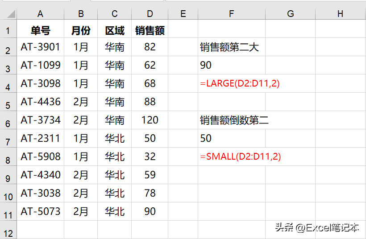Click the 月份 header cell
This screenshot has height=239, width=366.
[x=81, y=29]
